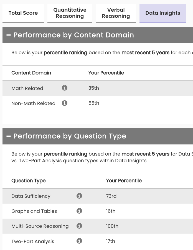Screen dimensions: 193x250
Task: Click the Graphs and Tables row label
Action: [34, 211]
